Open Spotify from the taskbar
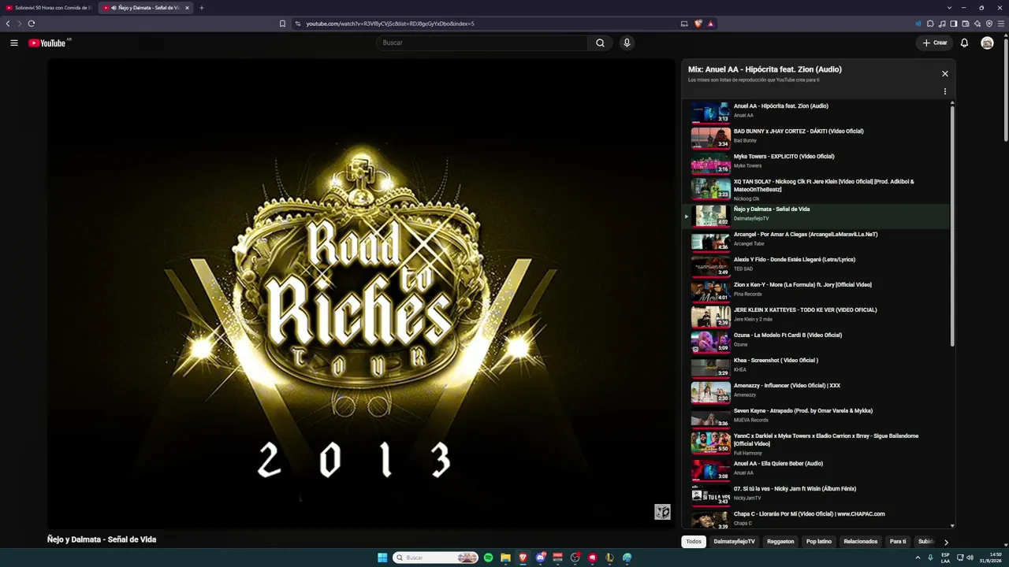This screenshot has height=567, width=1009. [488, 558]
